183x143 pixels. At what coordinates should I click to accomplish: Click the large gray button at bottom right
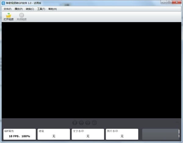[x=160, y=134]
